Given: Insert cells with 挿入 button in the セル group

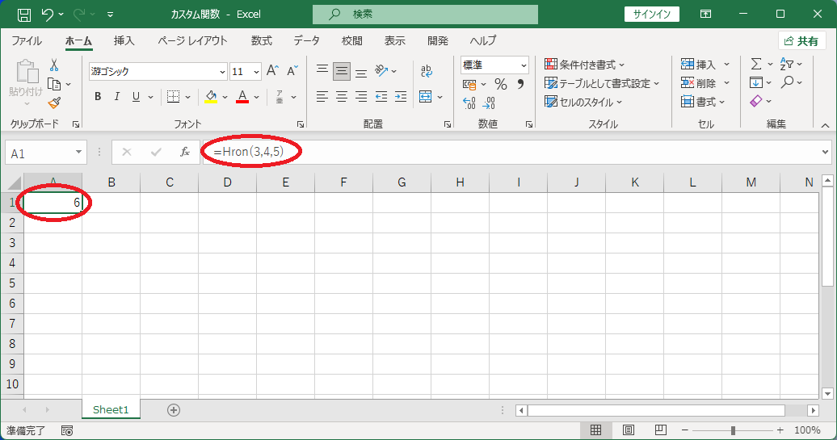Looking at the screenshot, I should [698, 65].
